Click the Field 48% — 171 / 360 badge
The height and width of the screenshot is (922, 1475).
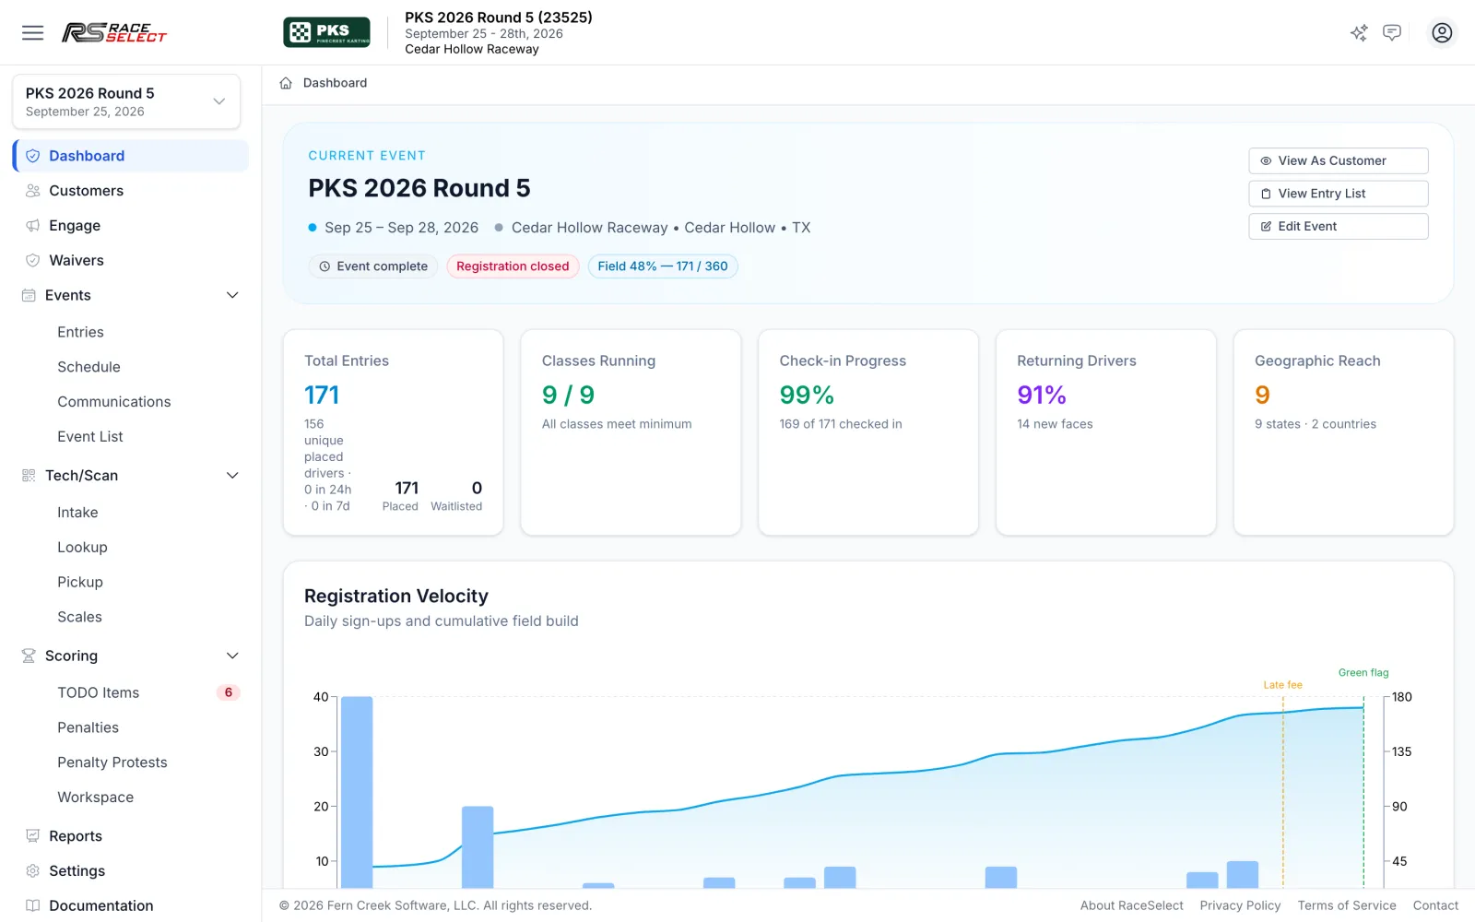pyautogui.click(x=663, y=266)
